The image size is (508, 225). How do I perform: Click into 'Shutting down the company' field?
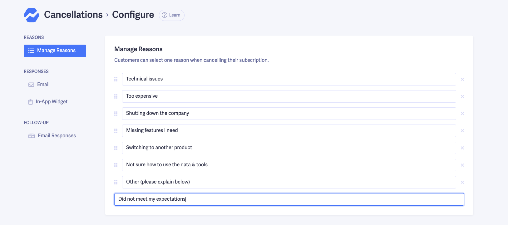point(289,114)
